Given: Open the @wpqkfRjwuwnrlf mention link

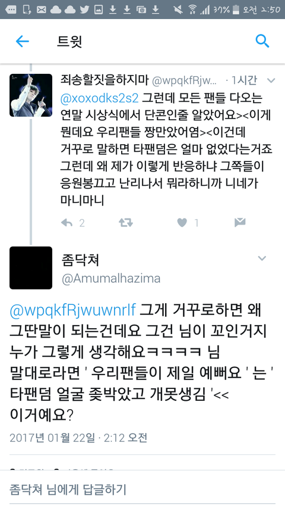Looking at the screenshot, I should click(73, 311).
